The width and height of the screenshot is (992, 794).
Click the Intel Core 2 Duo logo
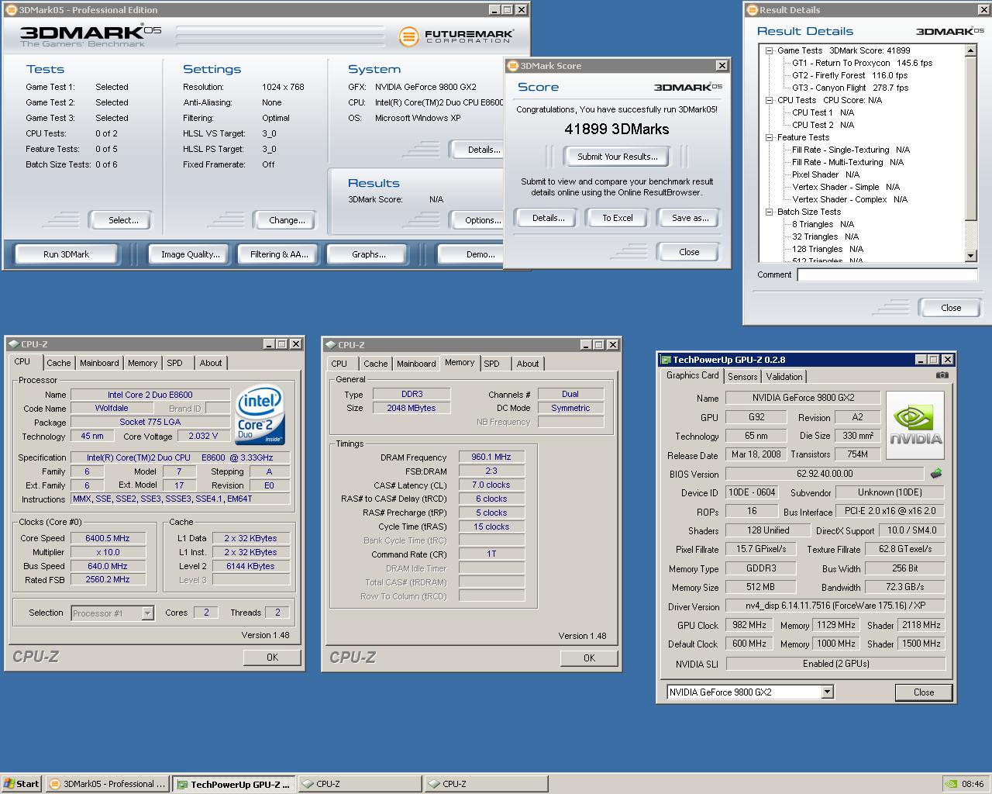tap(260, 414)
